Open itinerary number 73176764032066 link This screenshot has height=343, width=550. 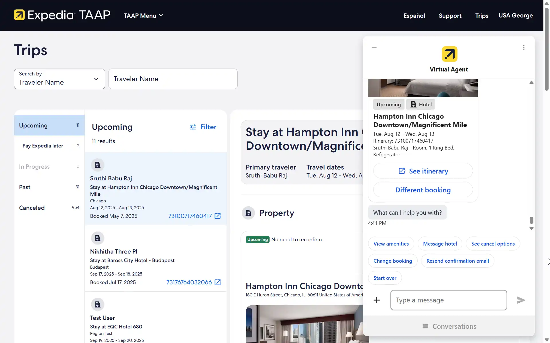(x=189, y=282)
